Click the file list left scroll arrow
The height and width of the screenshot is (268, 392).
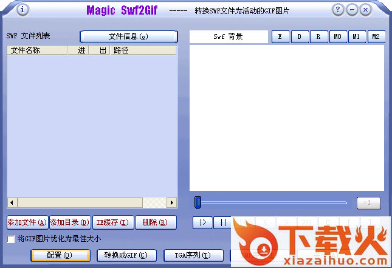click(12, 202)
